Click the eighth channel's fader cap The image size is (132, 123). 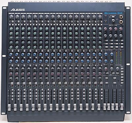[x=51, y=107]
